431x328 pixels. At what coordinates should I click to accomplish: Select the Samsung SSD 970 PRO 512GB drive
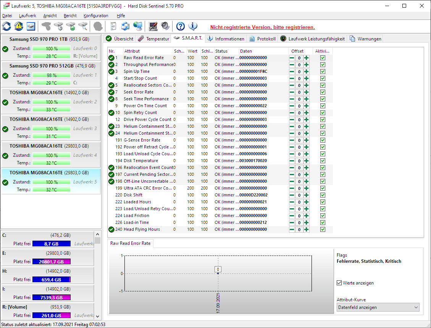point(51,74)
